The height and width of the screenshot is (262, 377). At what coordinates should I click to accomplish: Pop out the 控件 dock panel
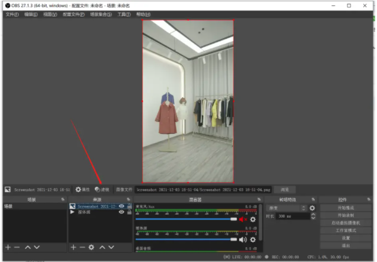tap(369, 199)
